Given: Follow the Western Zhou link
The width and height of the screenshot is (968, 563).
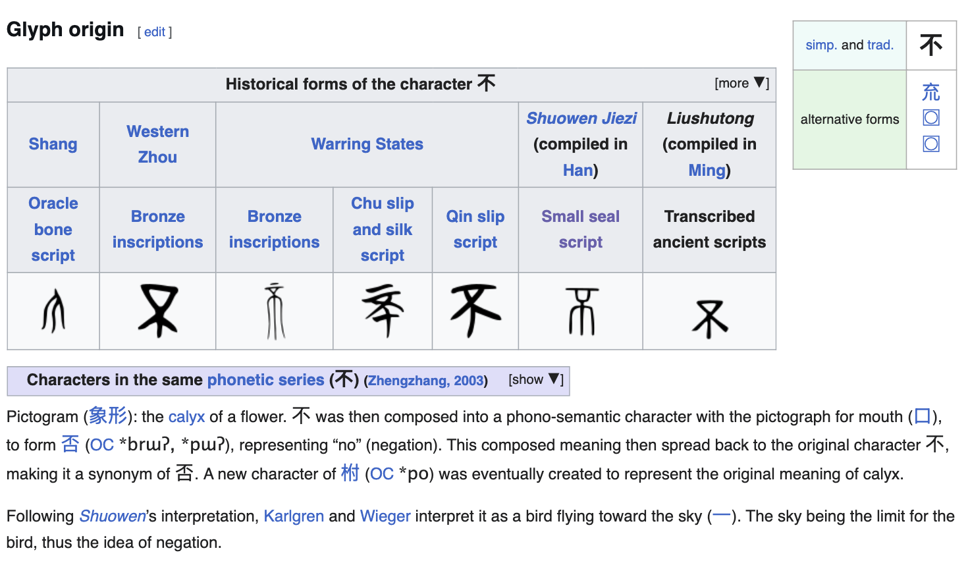Looking at the screenshot, I should coord(158,144).
